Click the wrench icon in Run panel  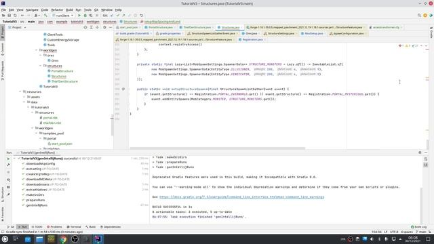point(8,165)
